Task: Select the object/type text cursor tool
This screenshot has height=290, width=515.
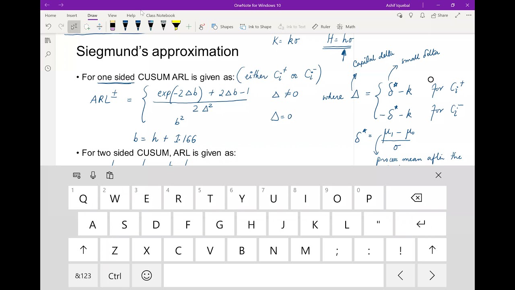Action: [74, 27]
